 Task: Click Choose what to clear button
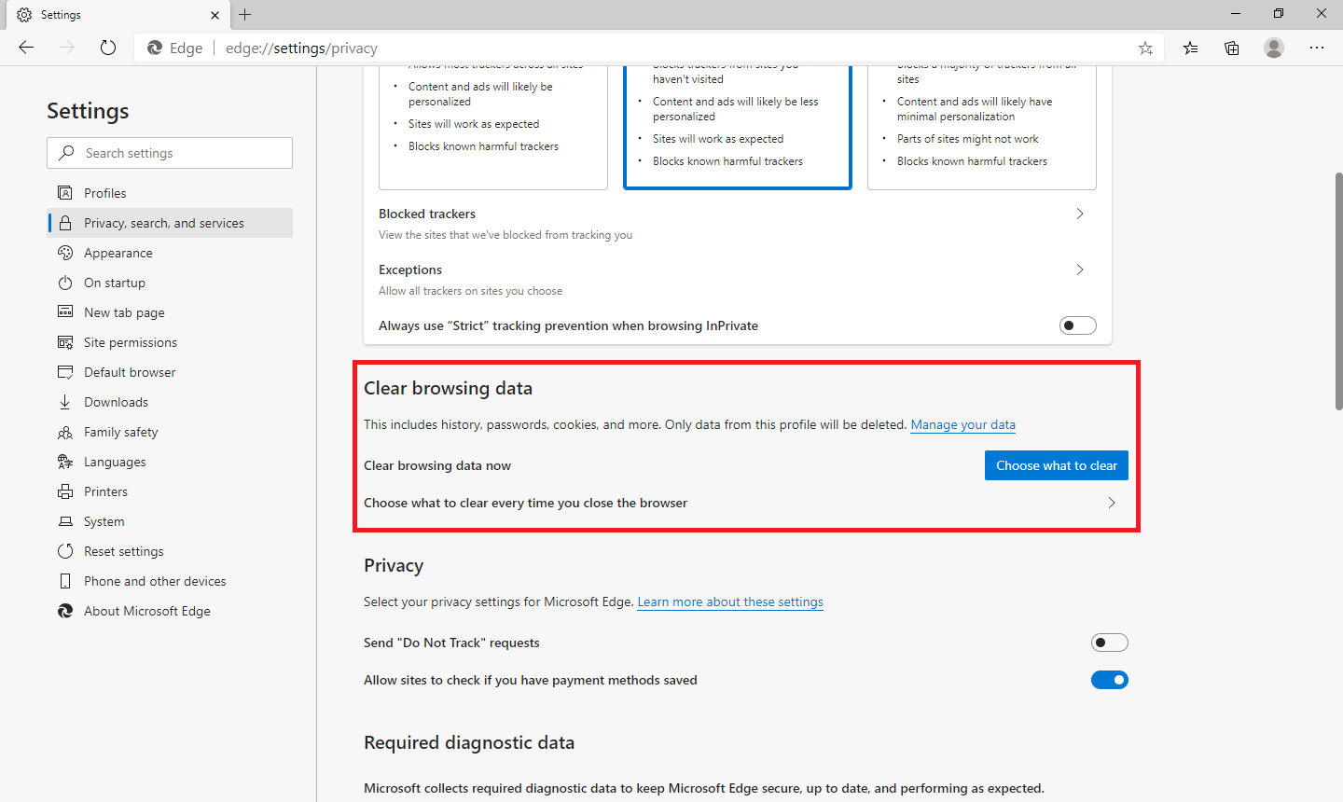click(x=1057, y=465)
